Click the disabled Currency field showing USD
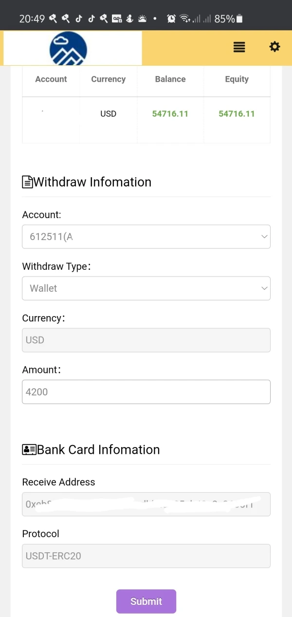The width and height of the screenshot is (292, 617). tap(146, 340)
